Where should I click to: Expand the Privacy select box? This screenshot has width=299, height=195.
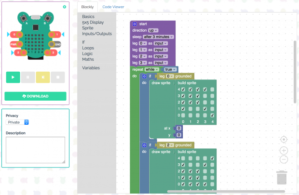[x=17, y=122]
